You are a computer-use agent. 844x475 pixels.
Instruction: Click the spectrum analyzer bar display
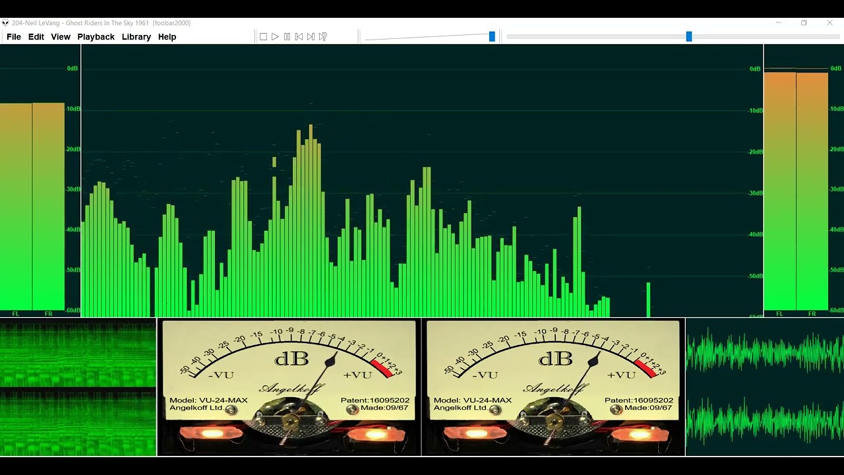422,181
